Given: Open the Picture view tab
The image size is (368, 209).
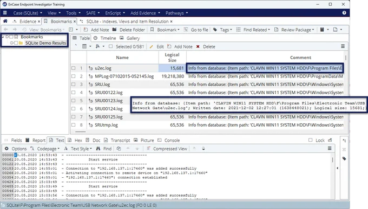Looking at the screenshot, I should (x=143, y=141).
